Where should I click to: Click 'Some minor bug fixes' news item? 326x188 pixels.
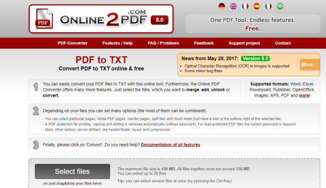(203, 71)
